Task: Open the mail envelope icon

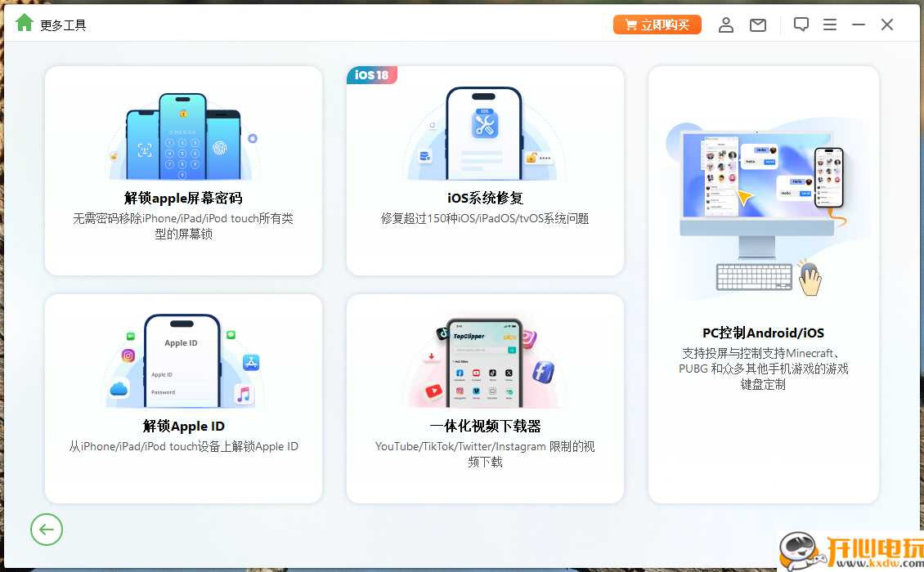Action: (x=757, y=24)
